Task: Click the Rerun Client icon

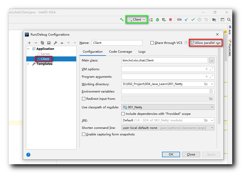Action: click(x=151, y=20)
